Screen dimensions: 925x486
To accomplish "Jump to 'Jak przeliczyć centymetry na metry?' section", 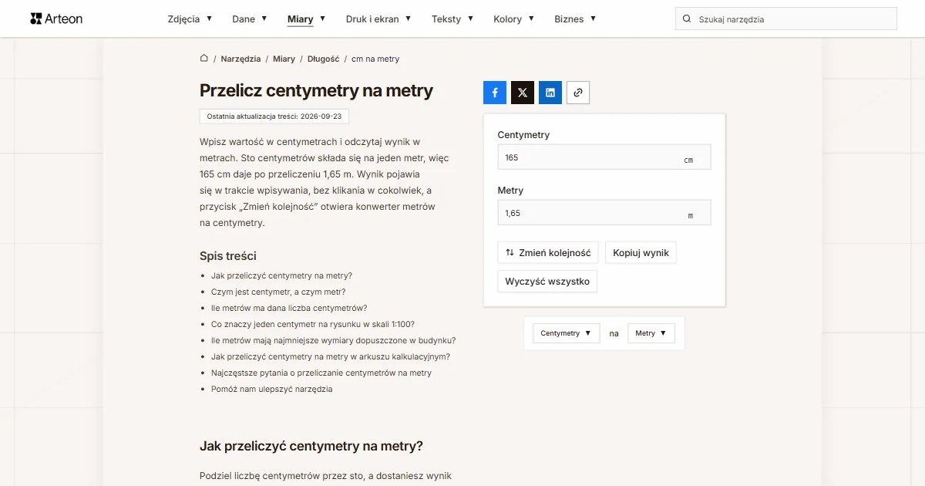I will 281,275.
